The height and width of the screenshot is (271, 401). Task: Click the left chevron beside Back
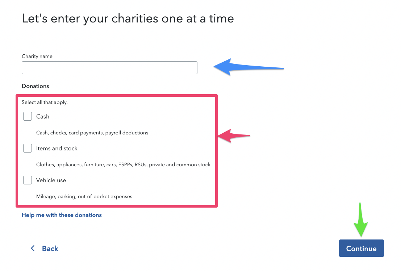tap(33, 248)
